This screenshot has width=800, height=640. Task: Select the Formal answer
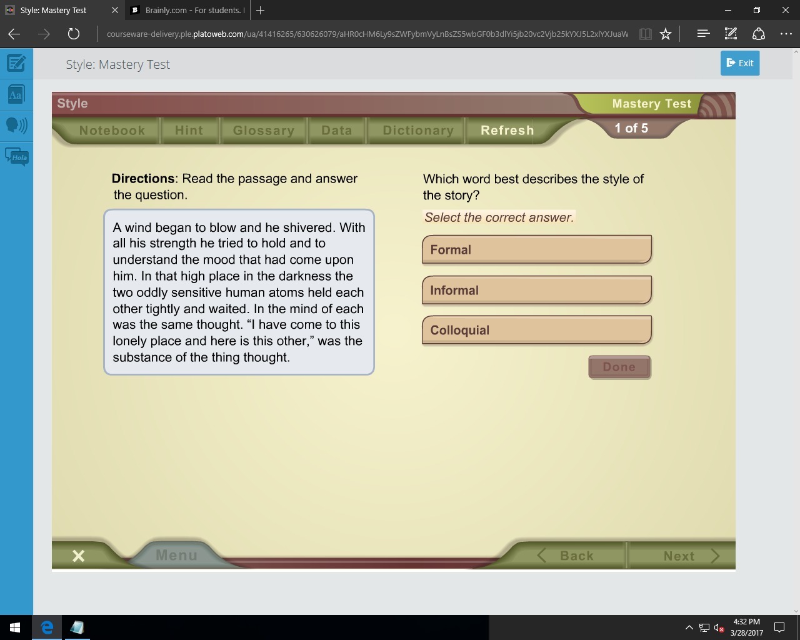537,249
